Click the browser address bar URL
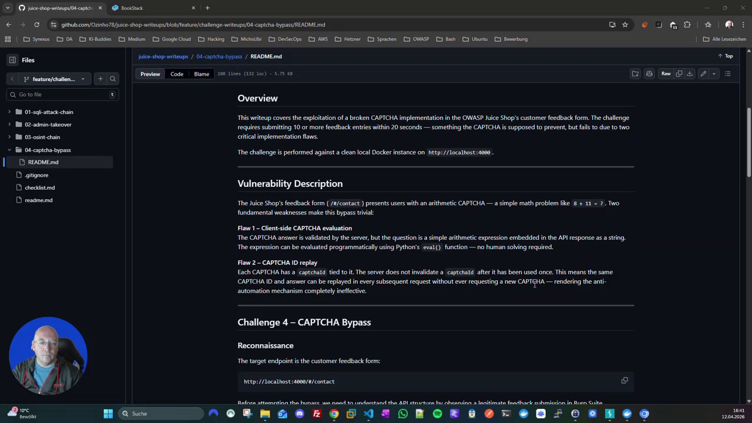Screen dimensions: 752x423 pyautogui.click(x=193, y=25)
